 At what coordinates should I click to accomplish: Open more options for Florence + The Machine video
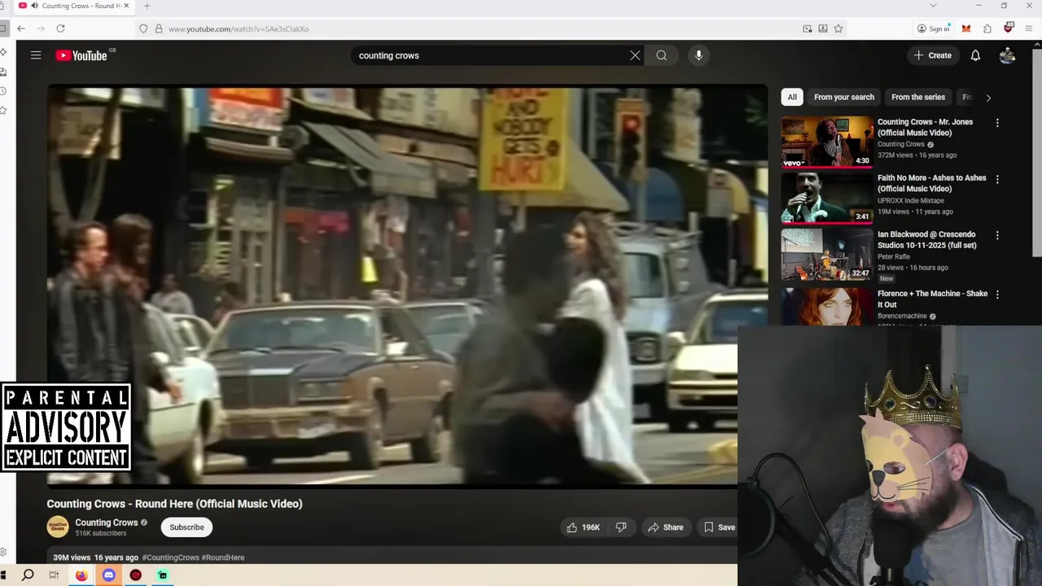(x=997, y=295)
